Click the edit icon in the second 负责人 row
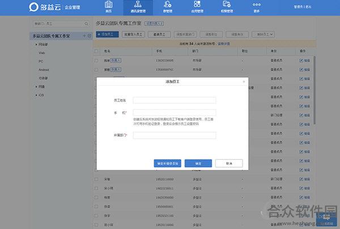 [x=301, y=70]
